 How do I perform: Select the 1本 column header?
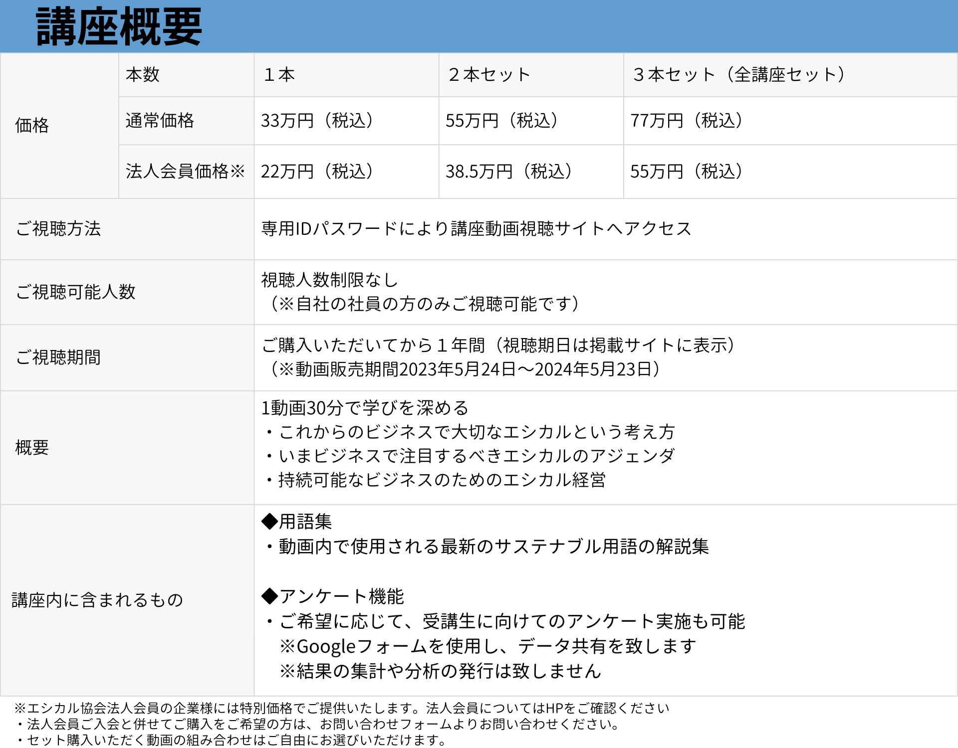[279, 75]
